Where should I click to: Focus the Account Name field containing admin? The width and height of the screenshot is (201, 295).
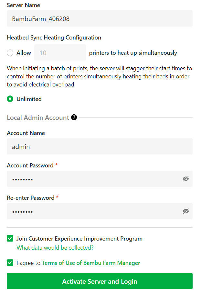100,147
